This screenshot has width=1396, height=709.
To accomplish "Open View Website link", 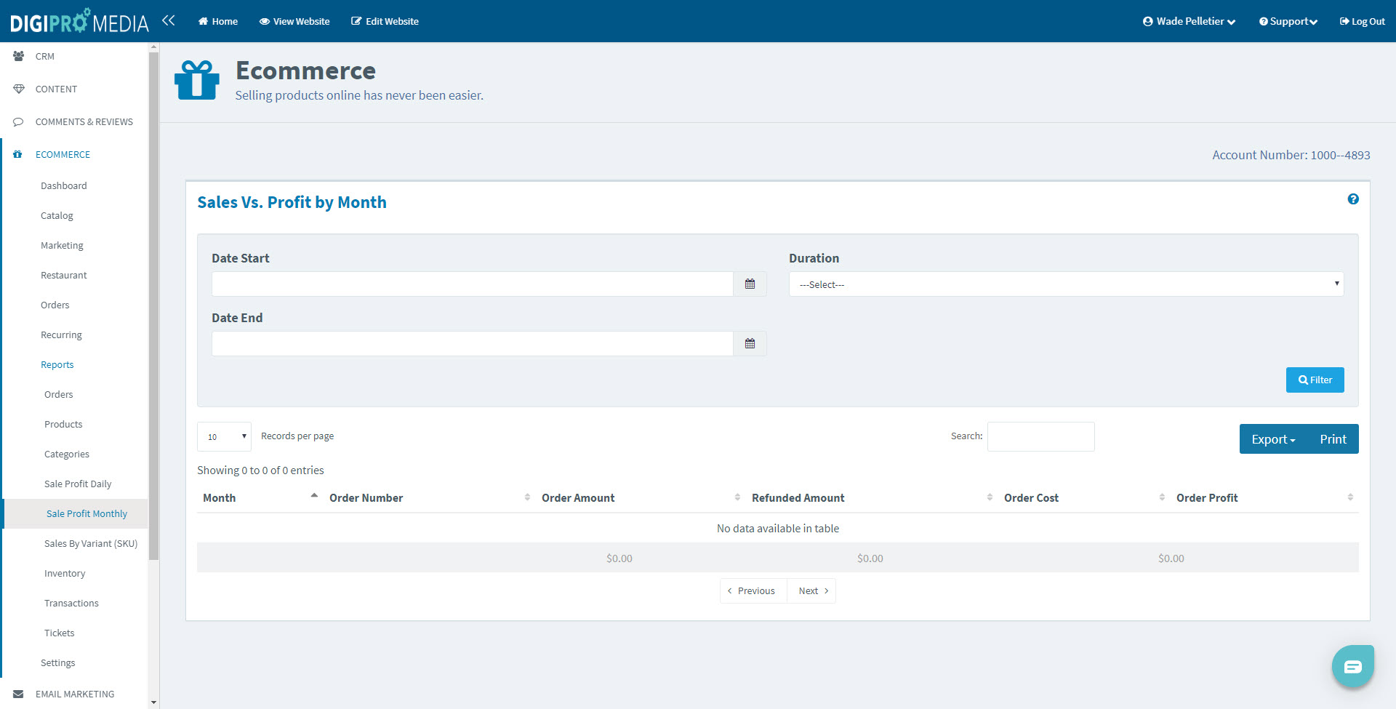I will (x=294, y=21).
